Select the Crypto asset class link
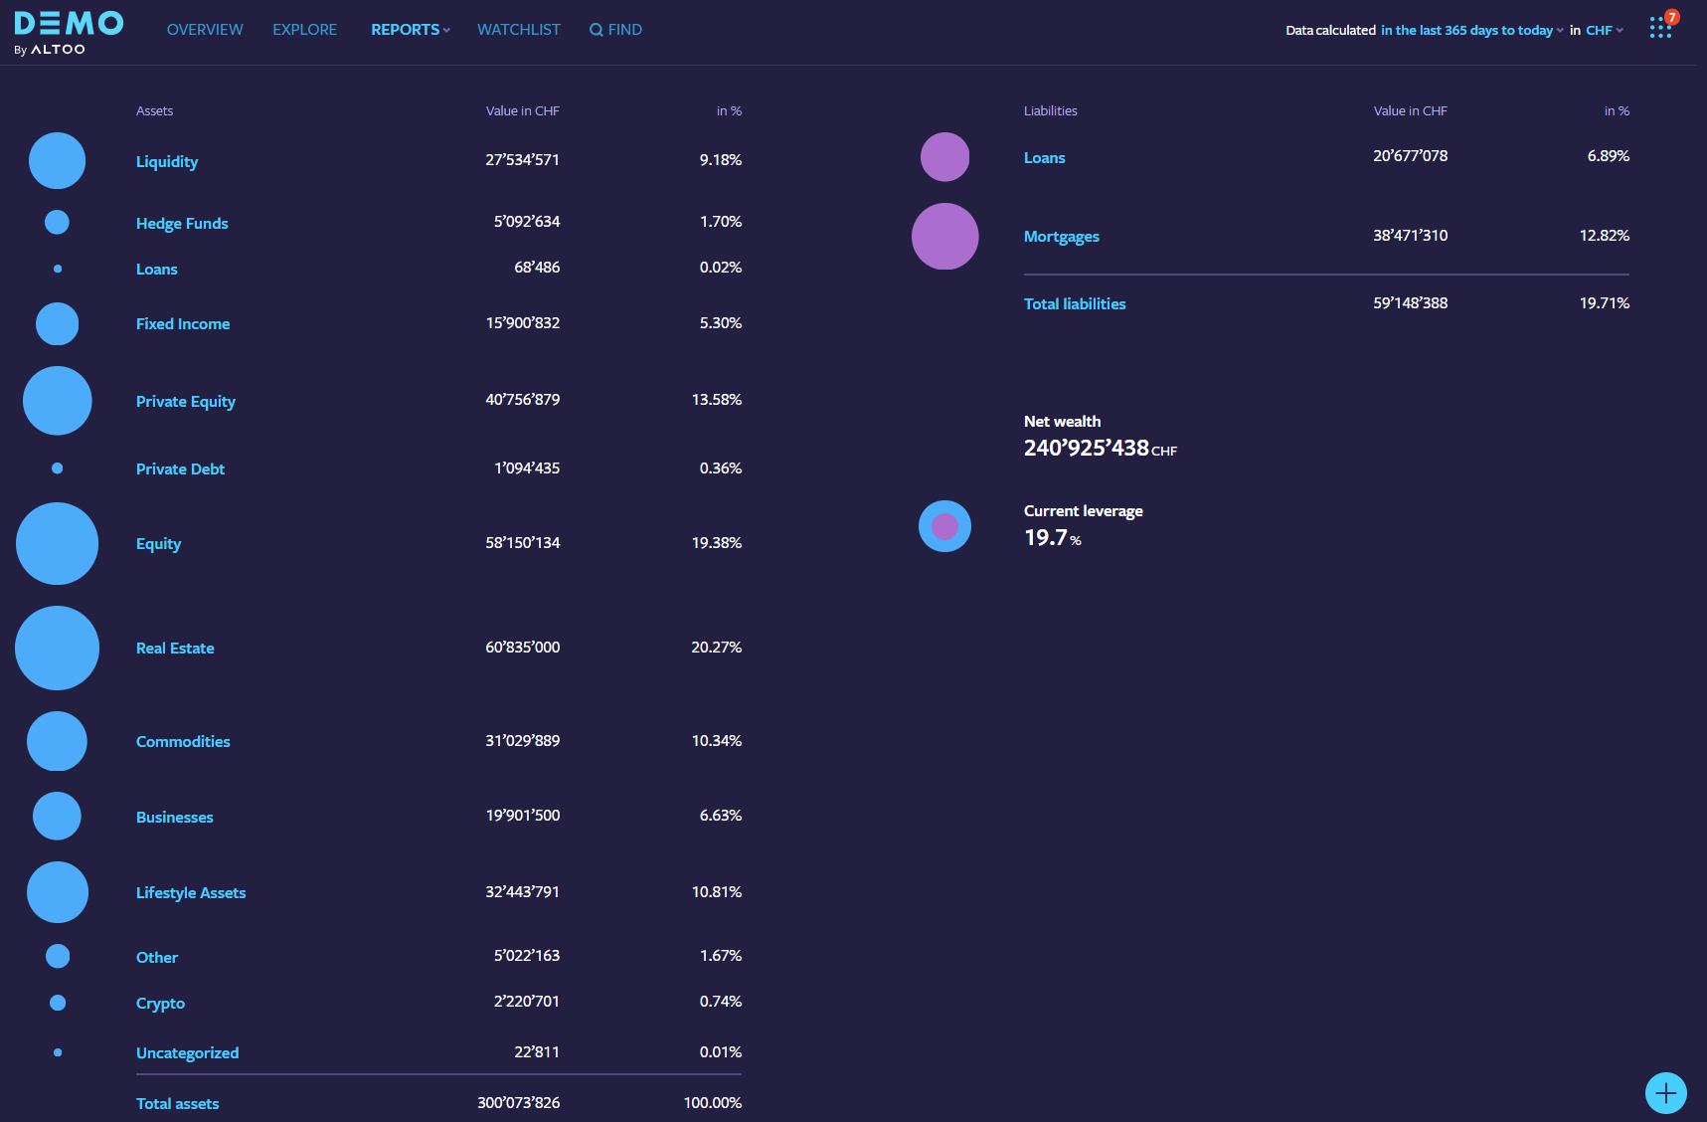1707x1122 pixels. [160, 1003]
